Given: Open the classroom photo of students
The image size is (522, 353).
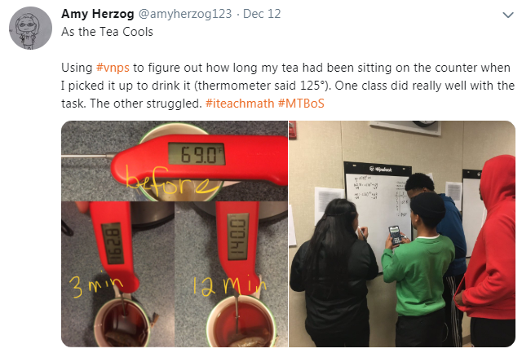Looking at the screenshot, I should tap(402, 234).
